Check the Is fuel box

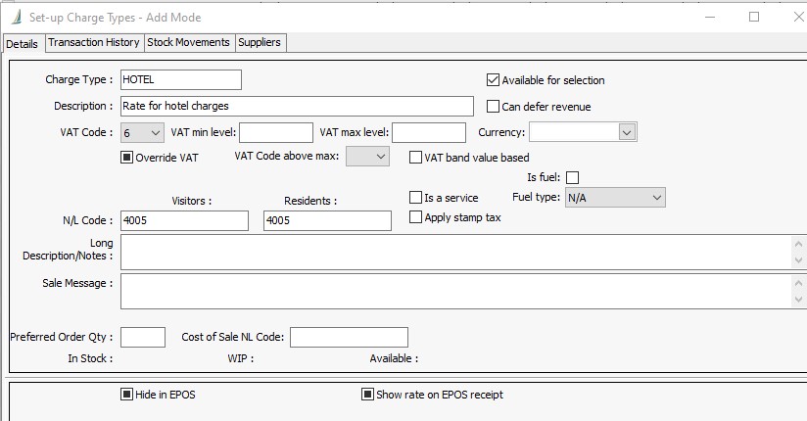[x=573, y=177]
